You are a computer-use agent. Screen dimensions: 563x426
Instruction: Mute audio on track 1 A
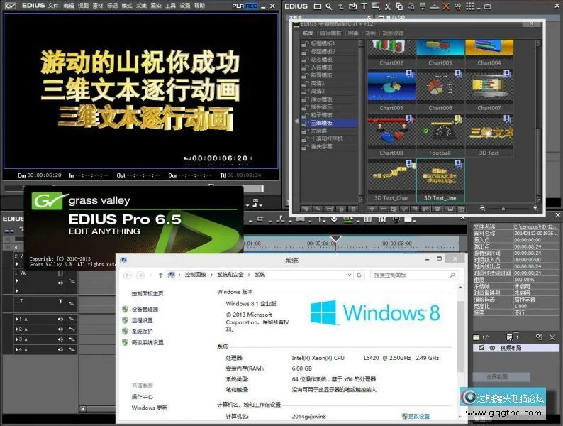[x=60, y=319]
